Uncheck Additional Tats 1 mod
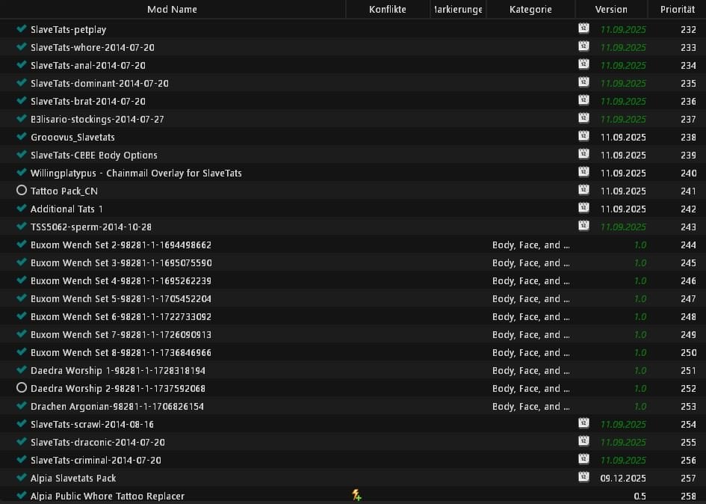 coord(21,209)
